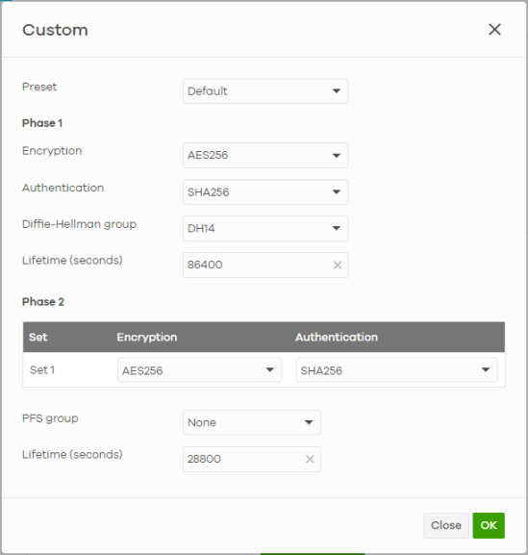This screenshot has height=555, width=528.
Task: Open the DH14 Diffie-Hellman group selector
Action: [x=265, y=228]
